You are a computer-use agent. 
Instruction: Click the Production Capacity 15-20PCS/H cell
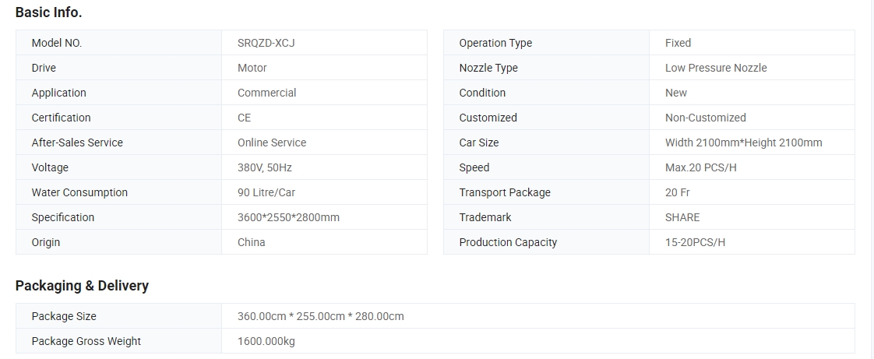752,242
